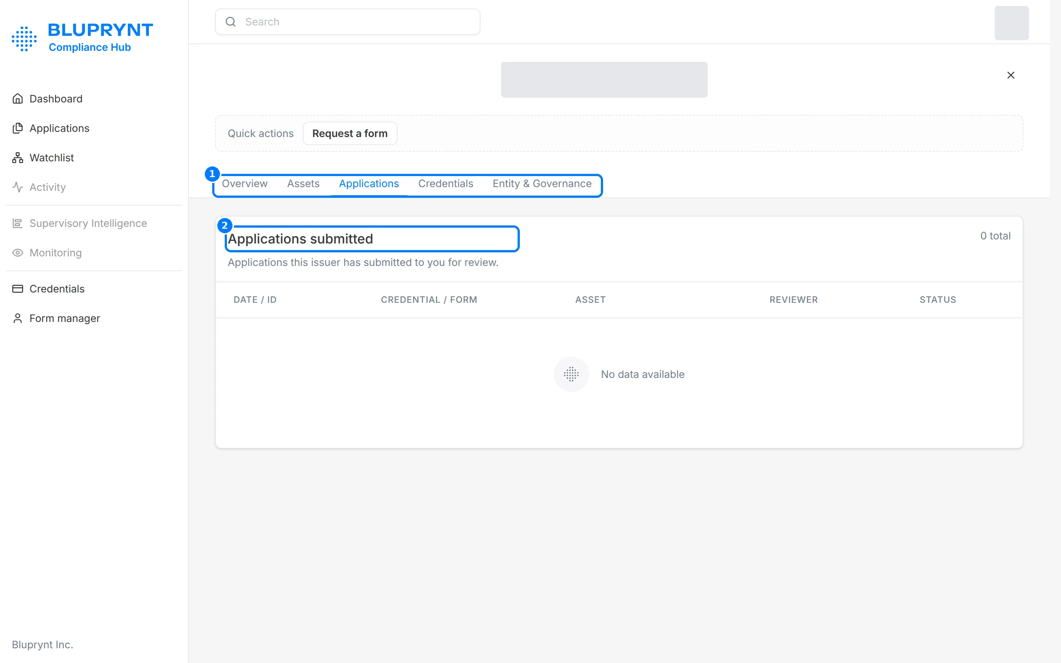Click the Monitoring eye icon
This screenshot has width=1061, height=663.
coord(18,253)
